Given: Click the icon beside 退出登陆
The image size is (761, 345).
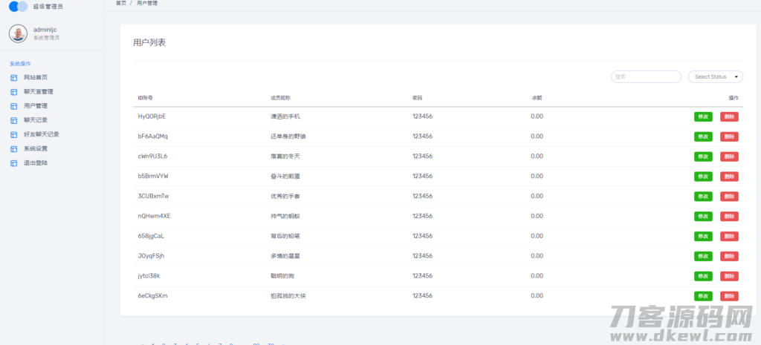Looking at the screenshot, I should (13, 162).
